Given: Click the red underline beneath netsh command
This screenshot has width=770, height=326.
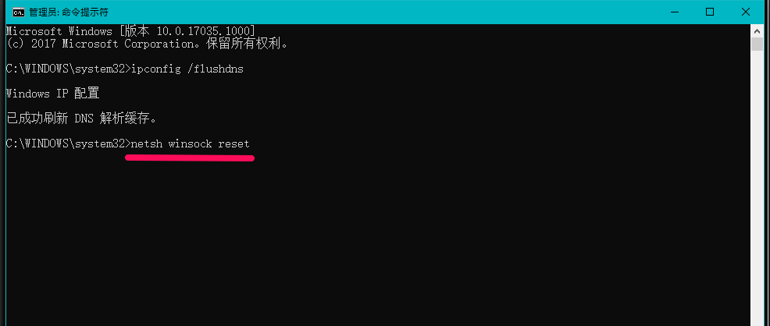Looking at the screenshot, I should 190,158.
